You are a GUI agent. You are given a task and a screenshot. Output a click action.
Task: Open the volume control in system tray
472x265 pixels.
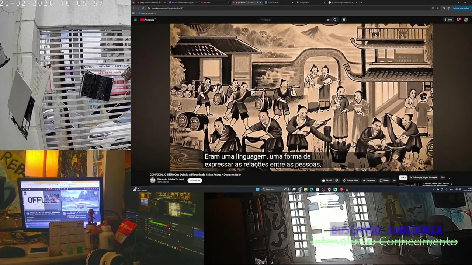[x=460, y=190]
